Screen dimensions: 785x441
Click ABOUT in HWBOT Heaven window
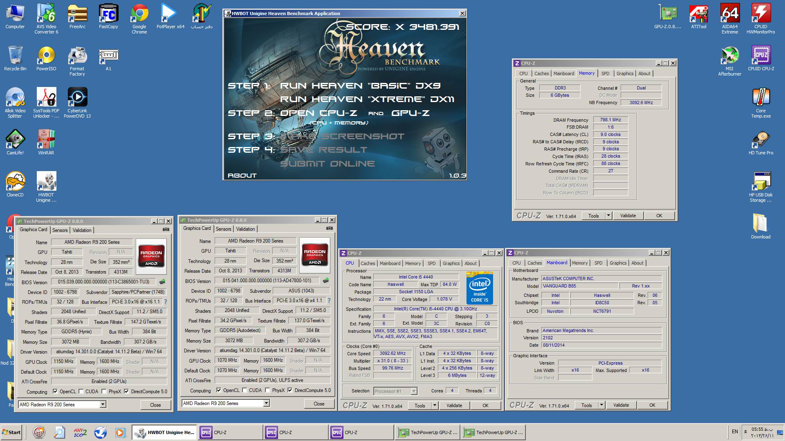pyautogui.click(x=242, y=176)
